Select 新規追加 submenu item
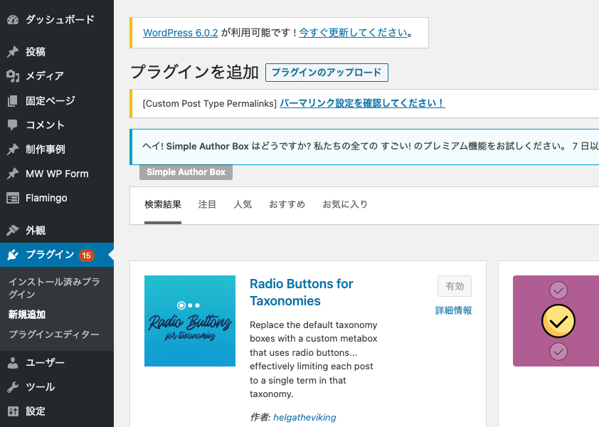 coord(27,315)
